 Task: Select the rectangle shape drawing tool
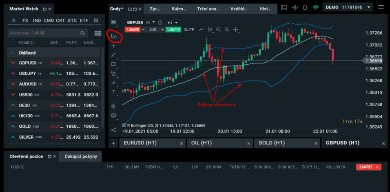point(113,64)
